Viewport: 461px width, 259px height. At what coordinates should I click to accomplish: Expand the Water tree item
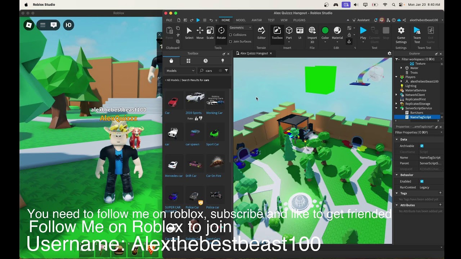tap(401, 68)
